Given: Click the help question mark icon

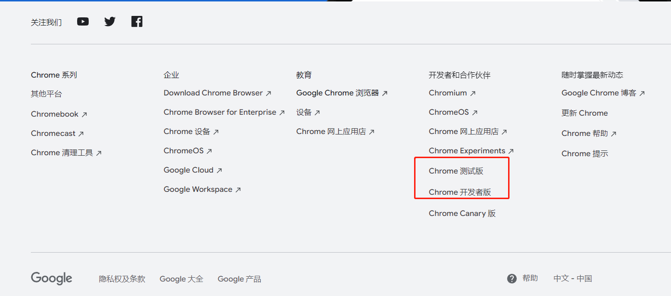Looking at the screenshot, I should [512, 279].
